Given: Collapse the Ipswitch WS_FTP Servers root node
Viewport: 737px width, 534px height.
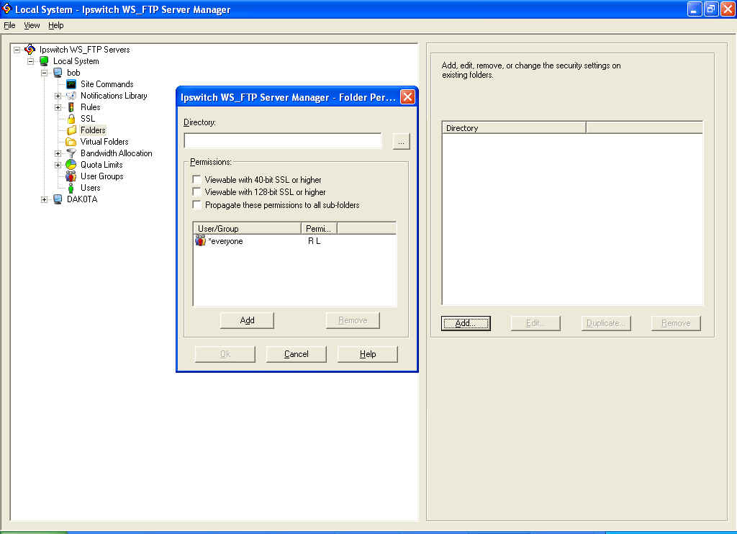Looking at the screenshot, I should pyautogui.click(x=17, y=50).
